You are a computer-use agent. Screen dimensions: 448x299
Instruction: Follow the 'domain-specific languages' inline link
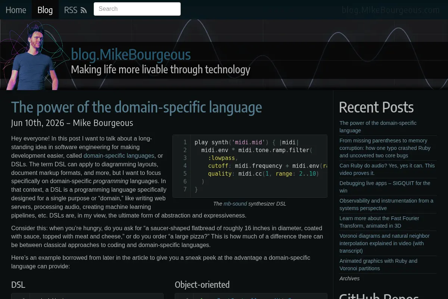119,155
